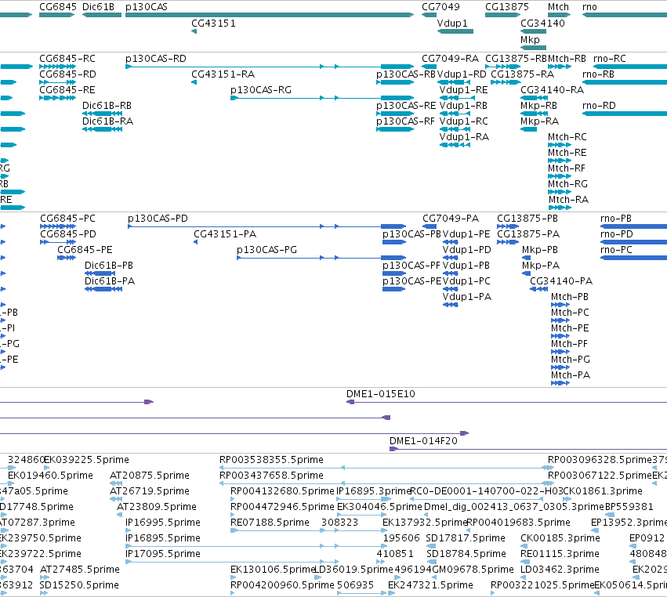
Task: Open transcript CG6845-RE
Action: click(x=67, y=90)
